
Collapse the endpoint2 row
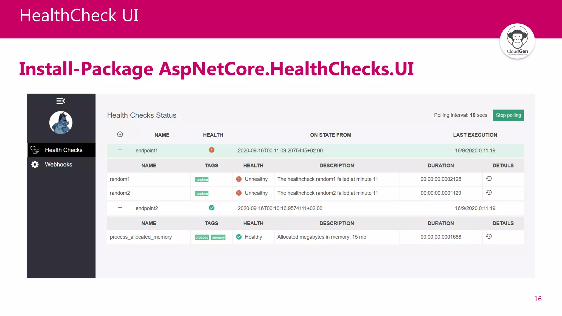click(120, 208)
